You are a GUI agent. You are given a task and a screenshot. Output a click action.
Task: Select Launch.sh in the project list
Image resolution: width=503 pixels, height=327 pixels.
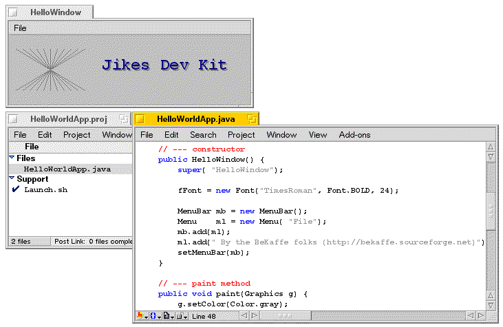45,189
